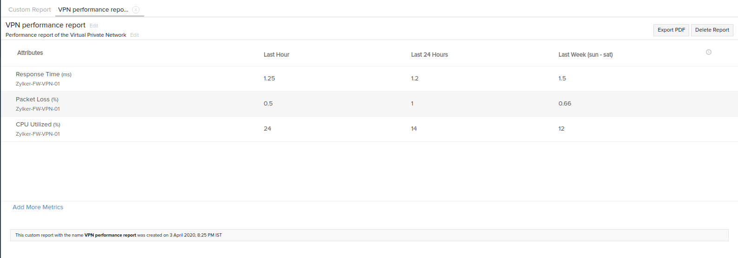This screenshot has height=258, width=738.
Task: Click the Last Week (sun - sat) header
Action: pyautogui.click(x=585, y=55)
